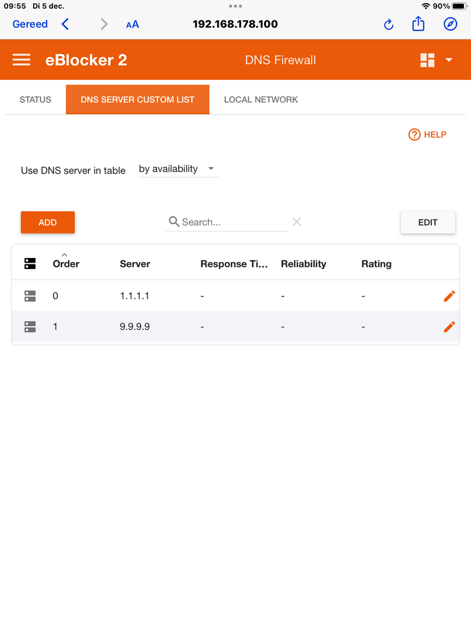
Task: Reload the page
Action: pos(388,24)
